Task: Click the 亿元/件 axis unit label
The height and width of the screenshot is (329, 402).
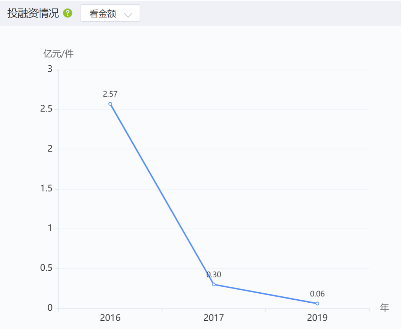Action: coord(58,54)
